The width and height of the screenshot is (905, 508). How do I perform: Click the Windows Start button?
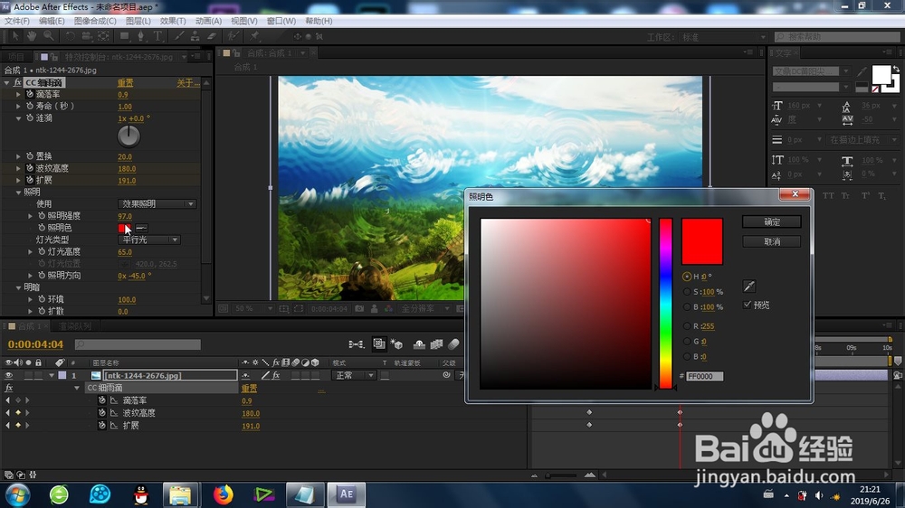pyautogui.click(x=18, y=494)
